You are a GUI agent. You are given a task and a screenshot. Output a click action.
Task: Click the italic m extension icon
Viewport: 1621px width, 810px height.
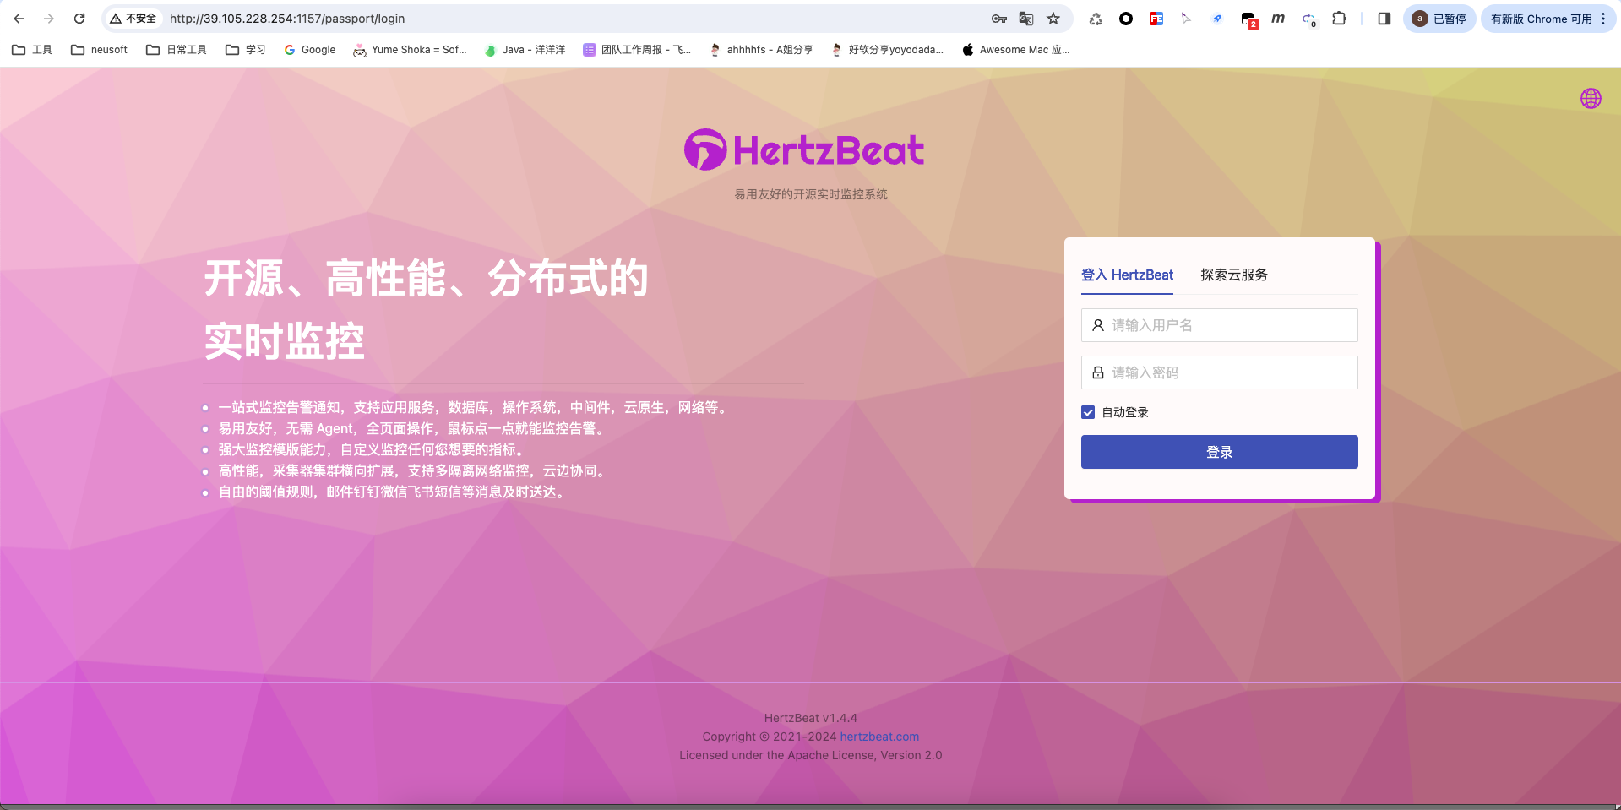pos(1278,19)
